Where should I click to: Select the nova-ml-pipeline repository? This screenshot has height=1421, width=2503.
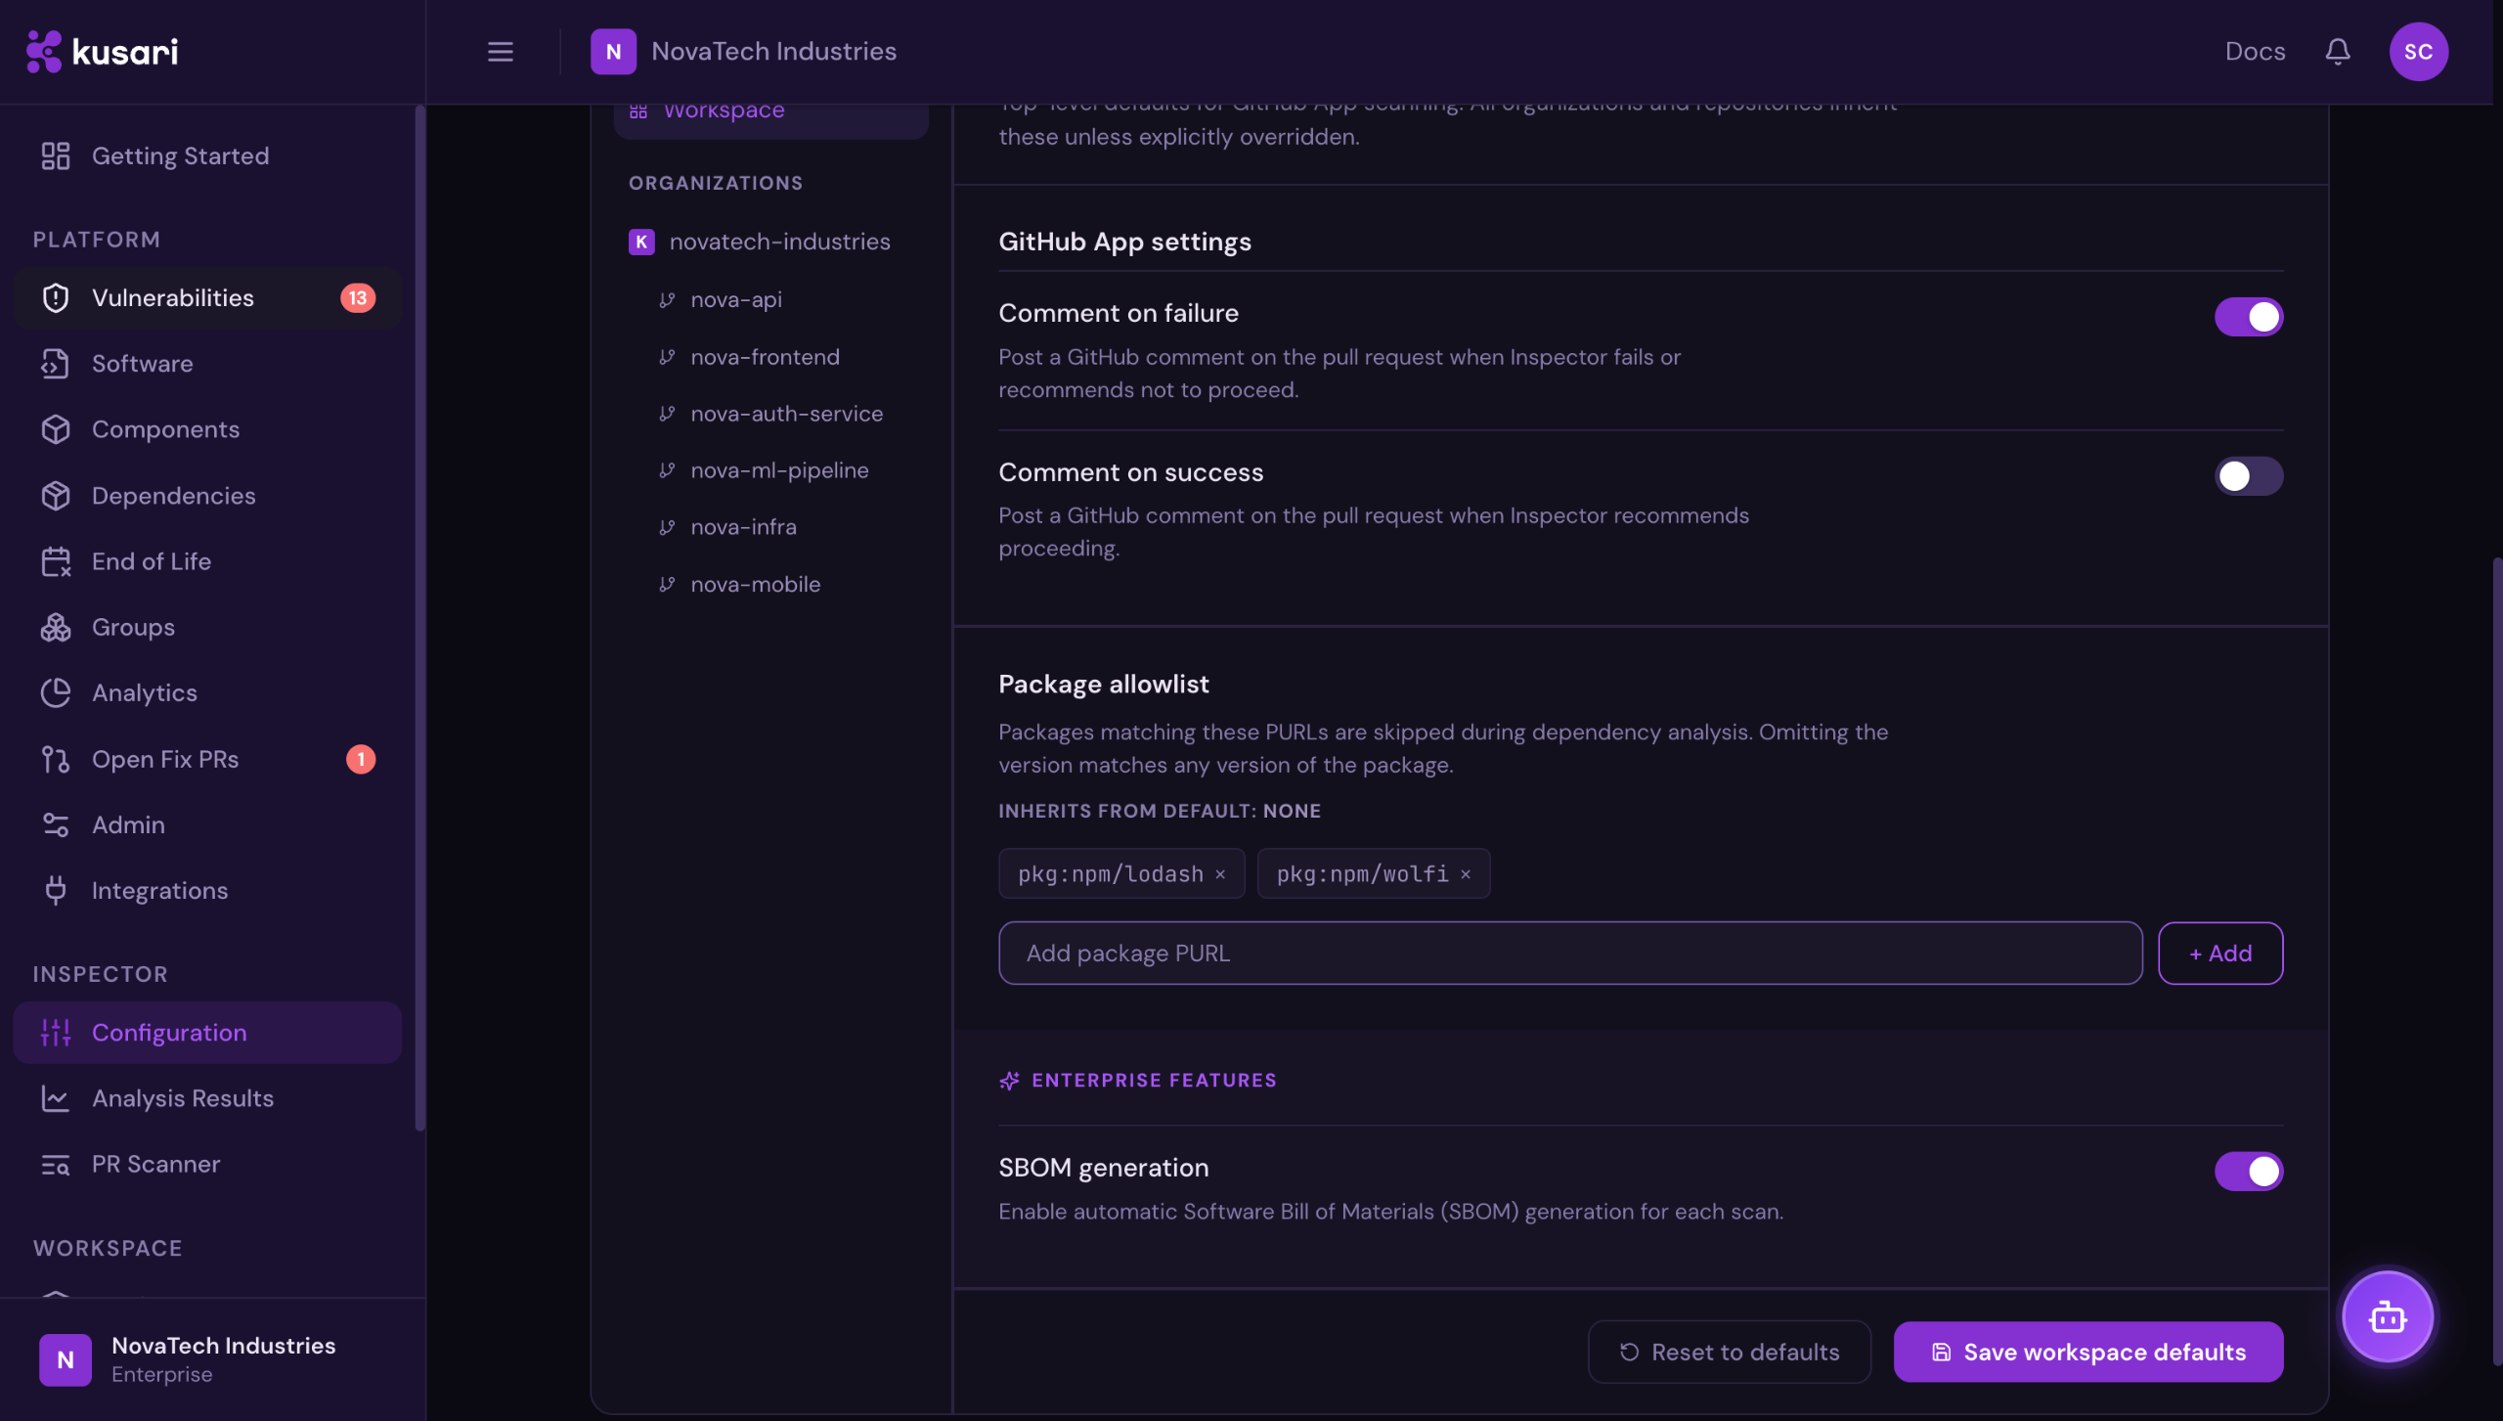coord(779,470)
